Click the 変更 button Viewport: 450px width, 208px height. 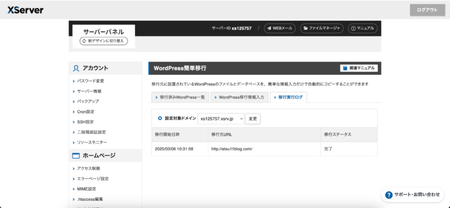[253, 119]
